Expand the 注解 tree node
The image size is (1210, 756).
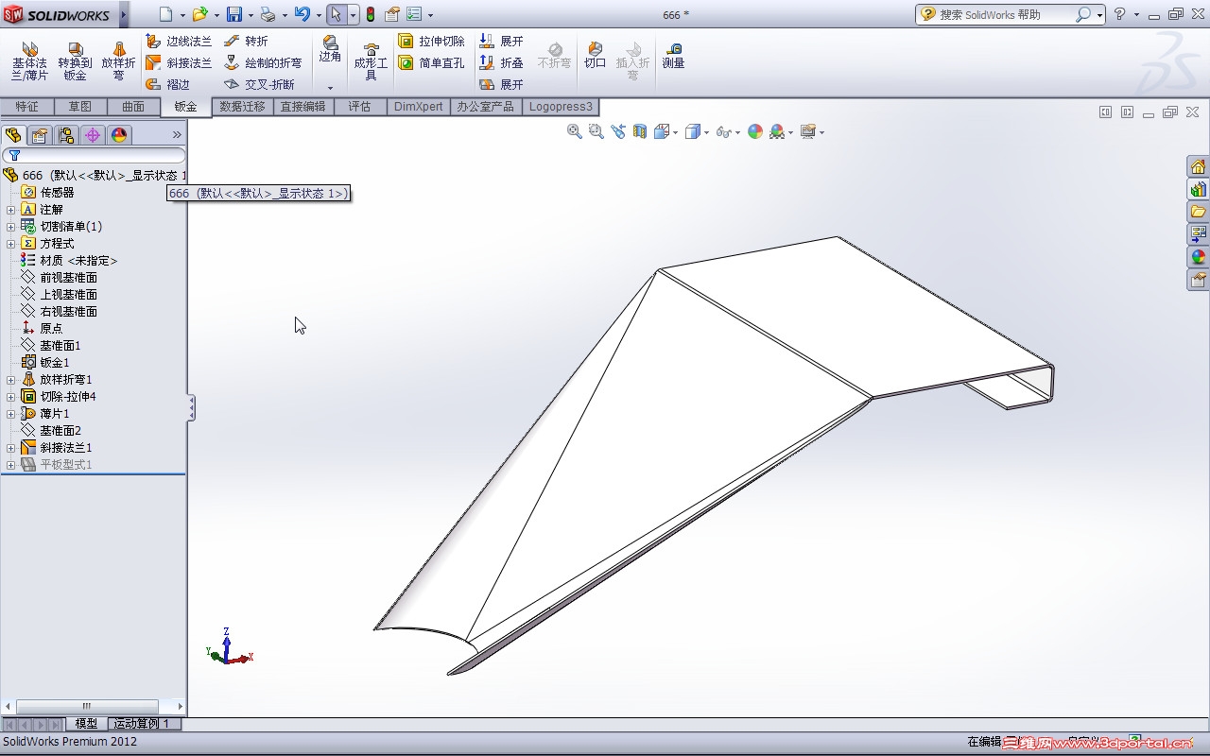point(10,210)
